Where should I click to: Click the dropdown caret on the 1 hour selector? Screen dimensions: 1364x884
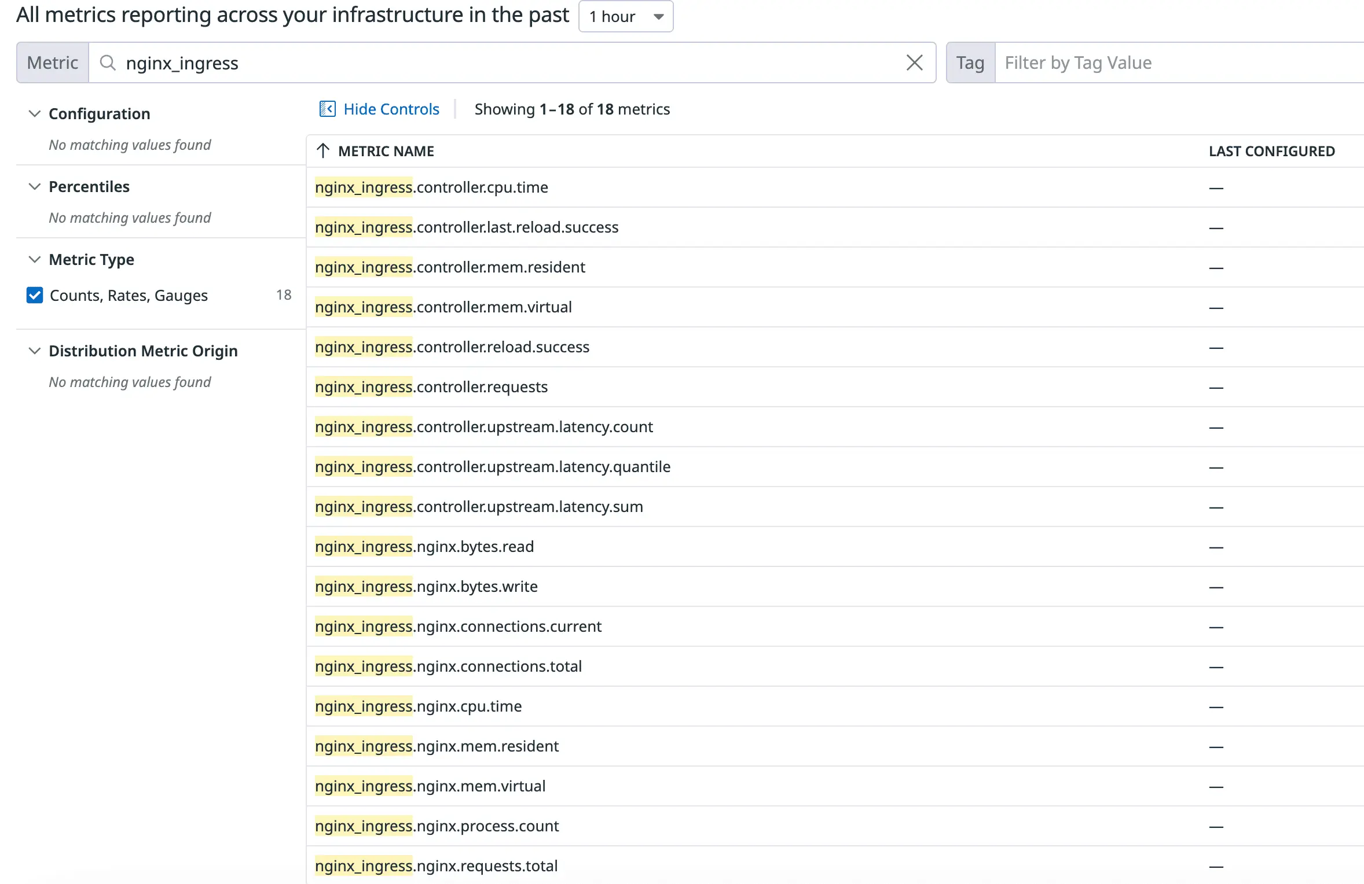point(658,17)
